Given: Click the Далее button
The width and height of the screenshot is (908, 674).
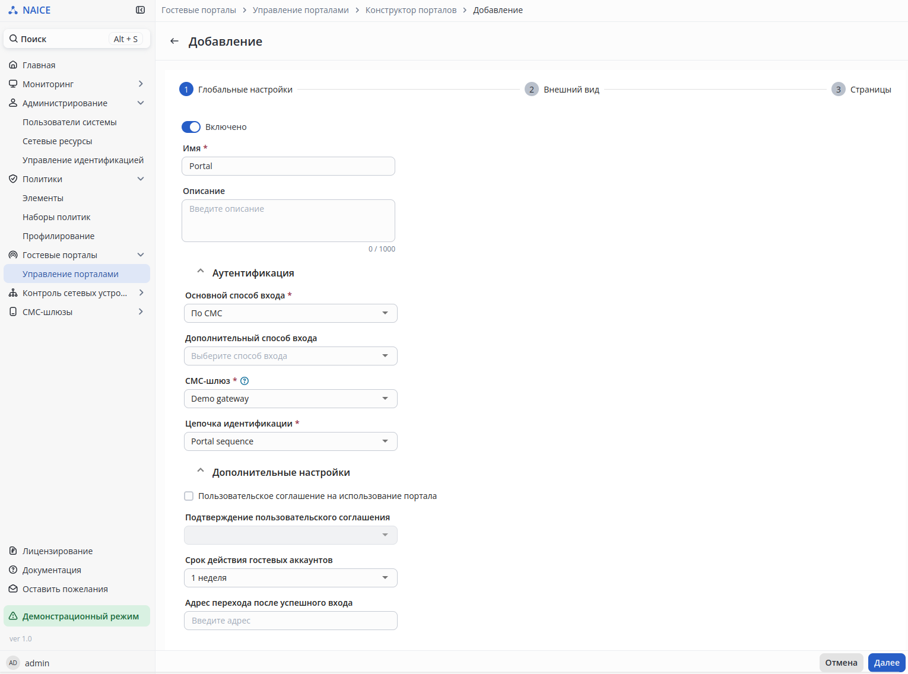Looking at the screenshot, I should click(x=887, y=663).
